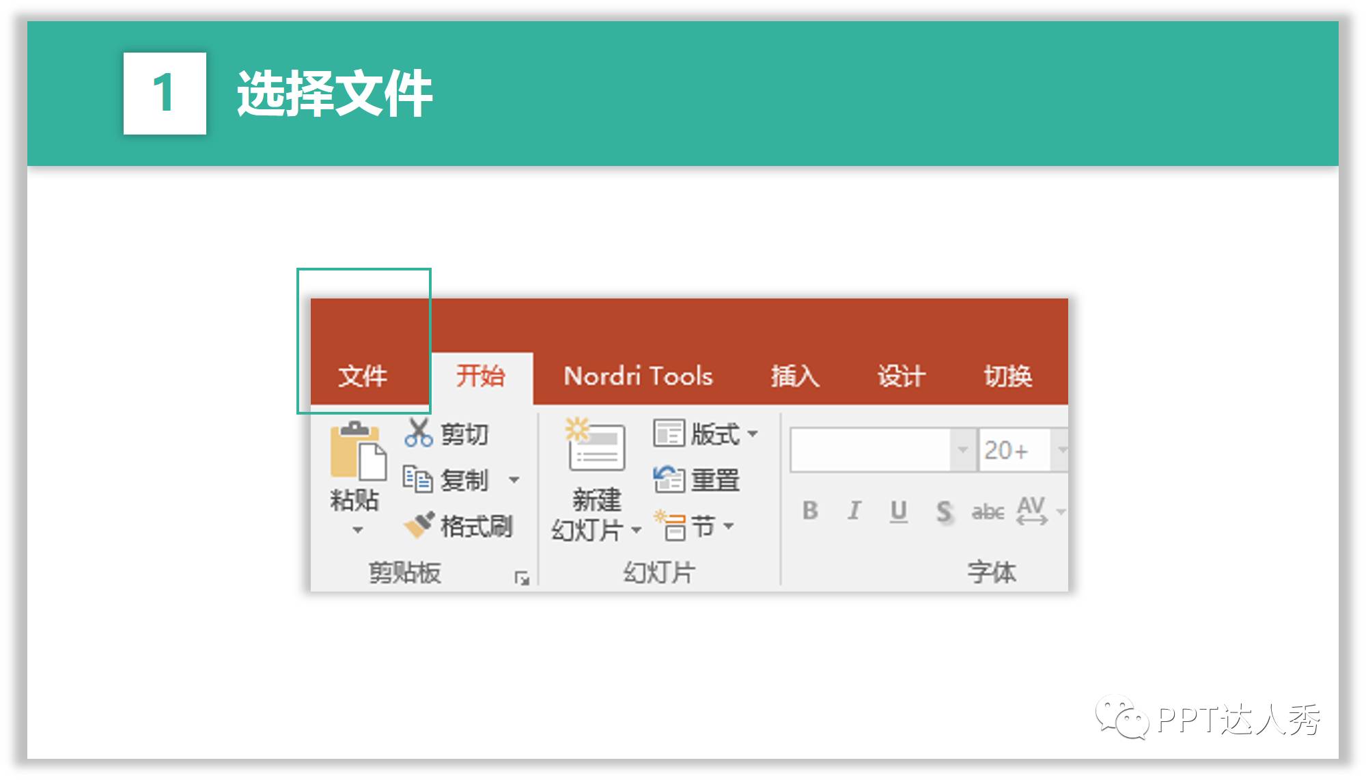1366x780 pixels.
Task: Toggle text Shadow (S) formatting
Action: 944,511
